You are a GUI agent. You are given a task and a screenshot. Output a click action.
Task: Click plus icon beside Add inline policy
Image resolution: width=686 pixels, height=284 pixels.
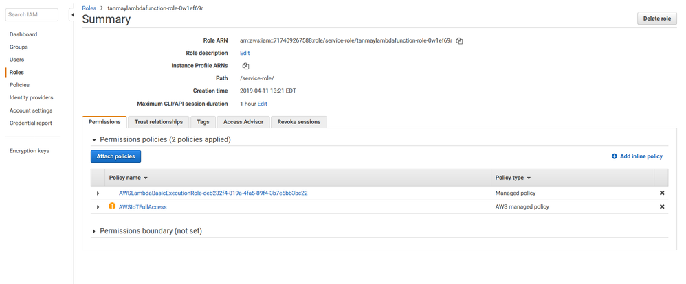(615, 156)
